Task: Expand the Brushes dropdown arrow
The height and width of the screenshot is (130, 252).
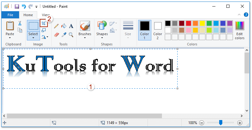Action: coord(85,38)
